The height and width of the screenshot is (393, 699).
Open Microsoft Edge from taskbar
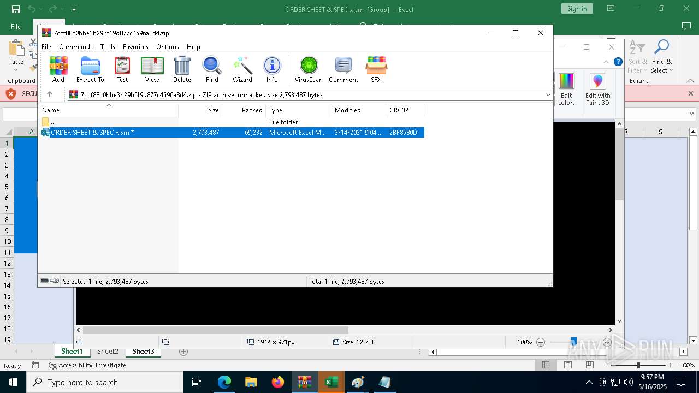tap(224, 382)
